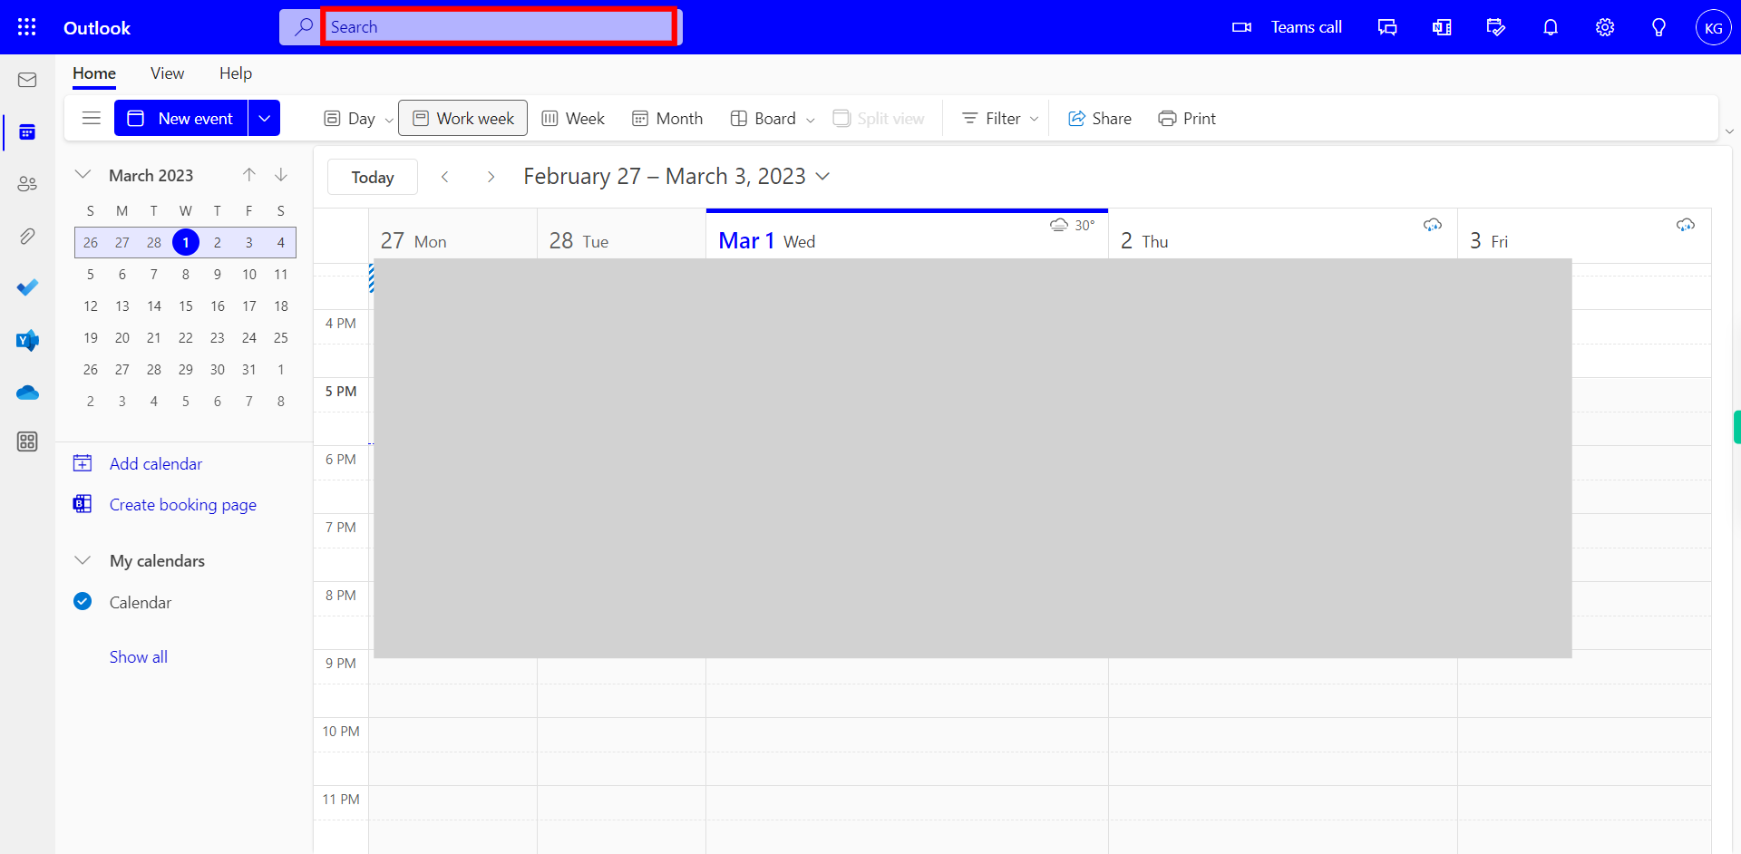Toggle the Split view option
The width and height of the screenshot is (1741, 854).
click(x=878, y=118)
